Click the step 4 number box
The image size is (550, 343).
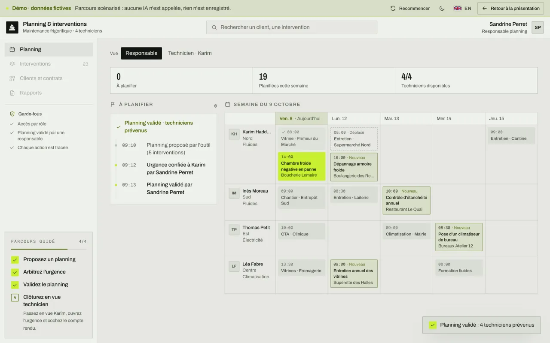pyautogui.click(x=15, y=297)
